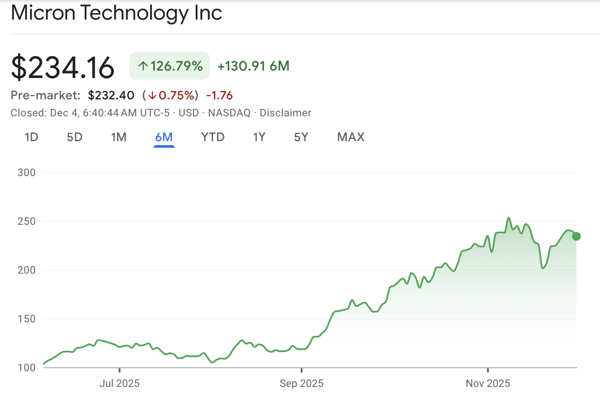The height and width of the screenshot is (400, 600).
Task: Click the chart peak near 250 in November
Action: [508, 218]
